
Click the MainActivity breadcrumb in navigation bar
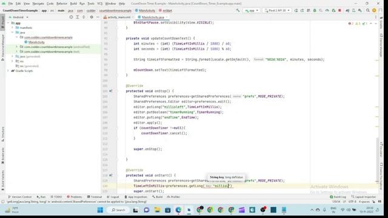pos(145,11)
